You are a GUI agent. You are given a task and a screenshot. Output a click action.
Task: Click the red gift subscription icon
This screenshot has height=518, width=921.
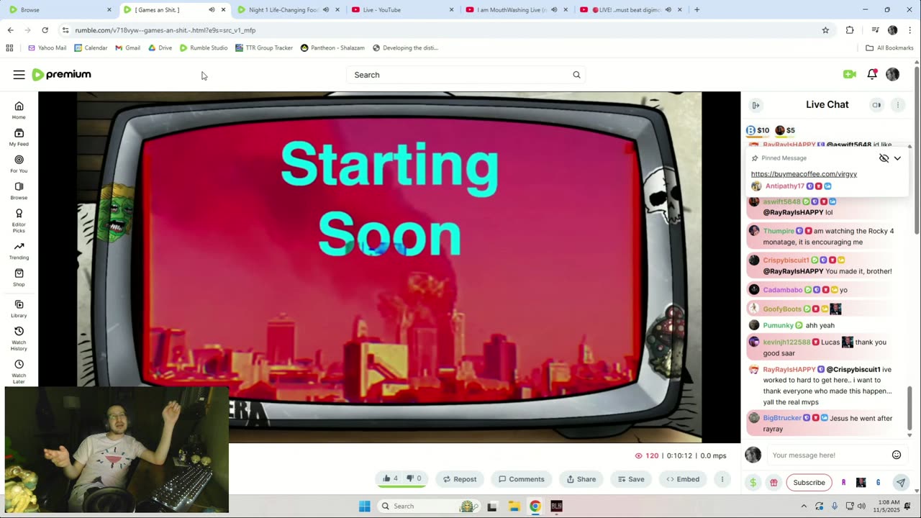coord(773,483)
